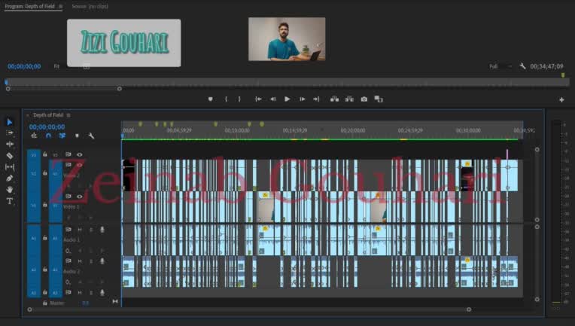The height and width of the screenshot is (326, 575).
Task: Enable voice-over record on Audio 2
Action: coord(102,261)
